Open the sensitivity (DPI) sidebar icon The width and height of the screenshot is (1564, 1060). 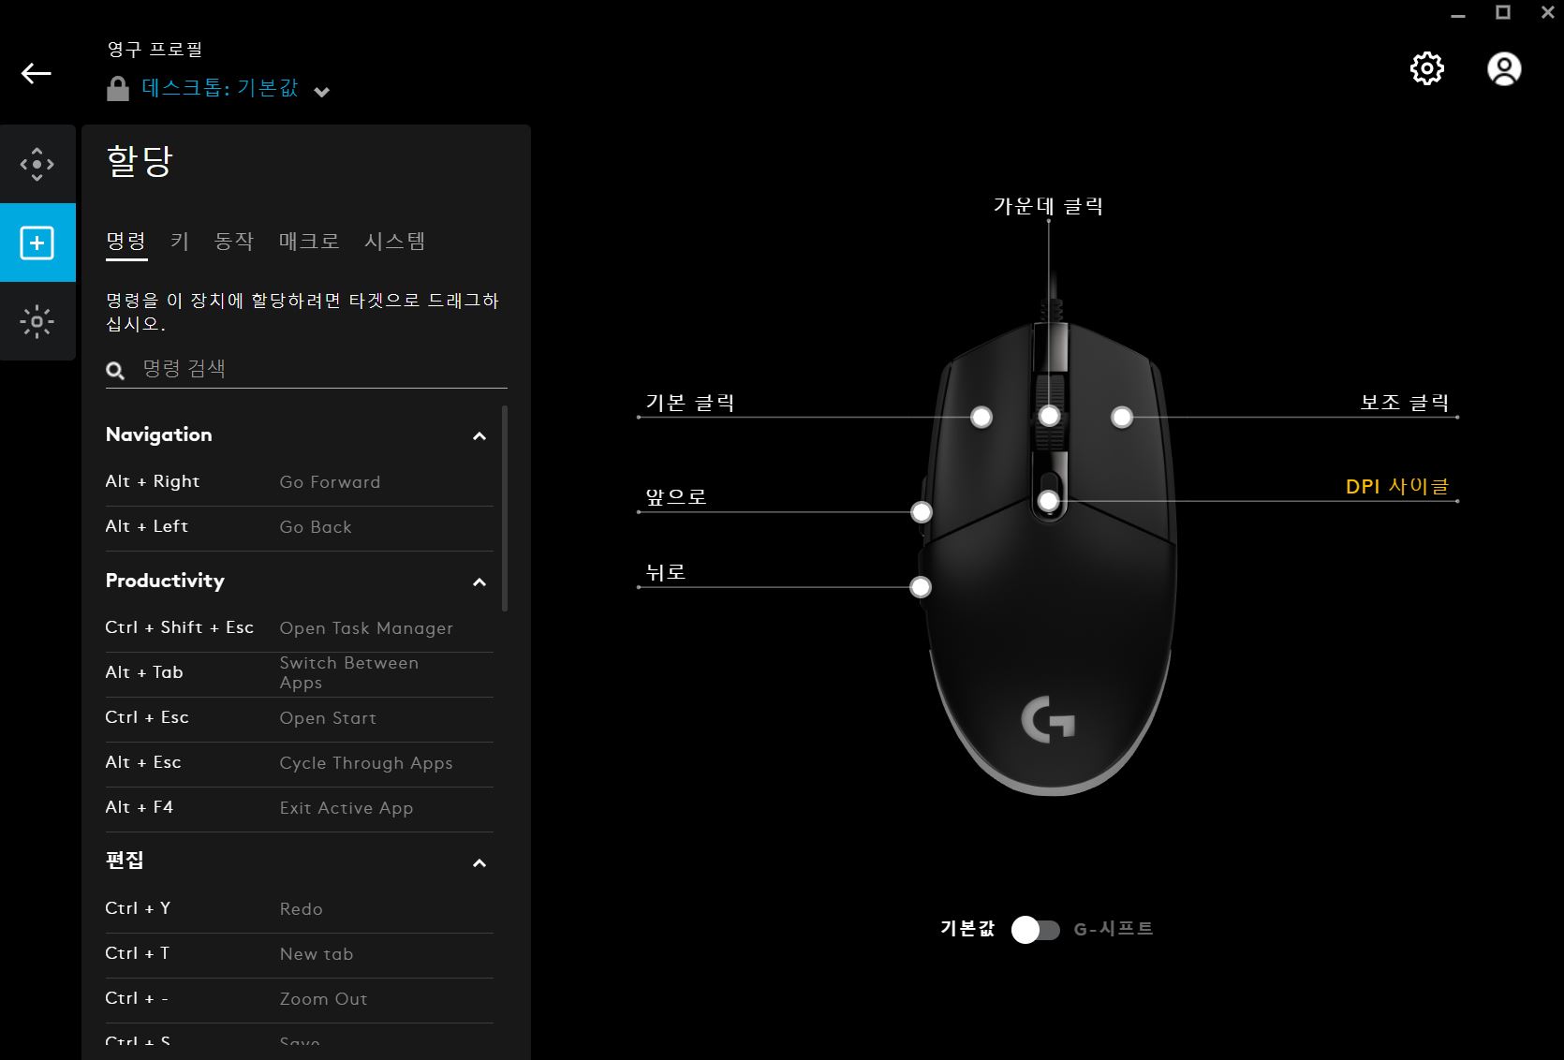[x=37, y=164]
